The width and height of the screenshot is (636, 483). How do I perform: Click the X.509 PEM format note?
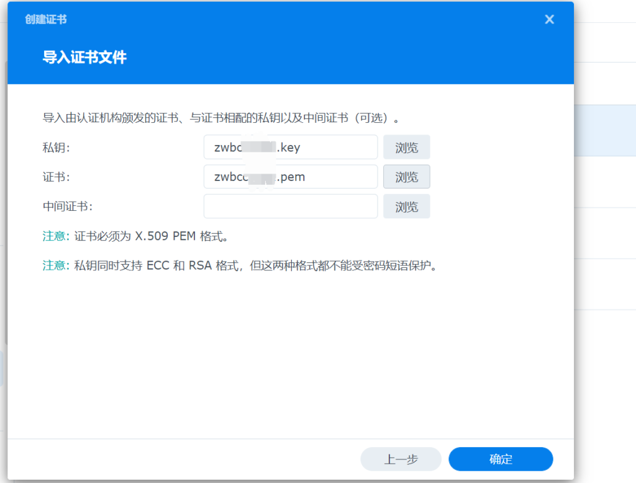(152, 236)
